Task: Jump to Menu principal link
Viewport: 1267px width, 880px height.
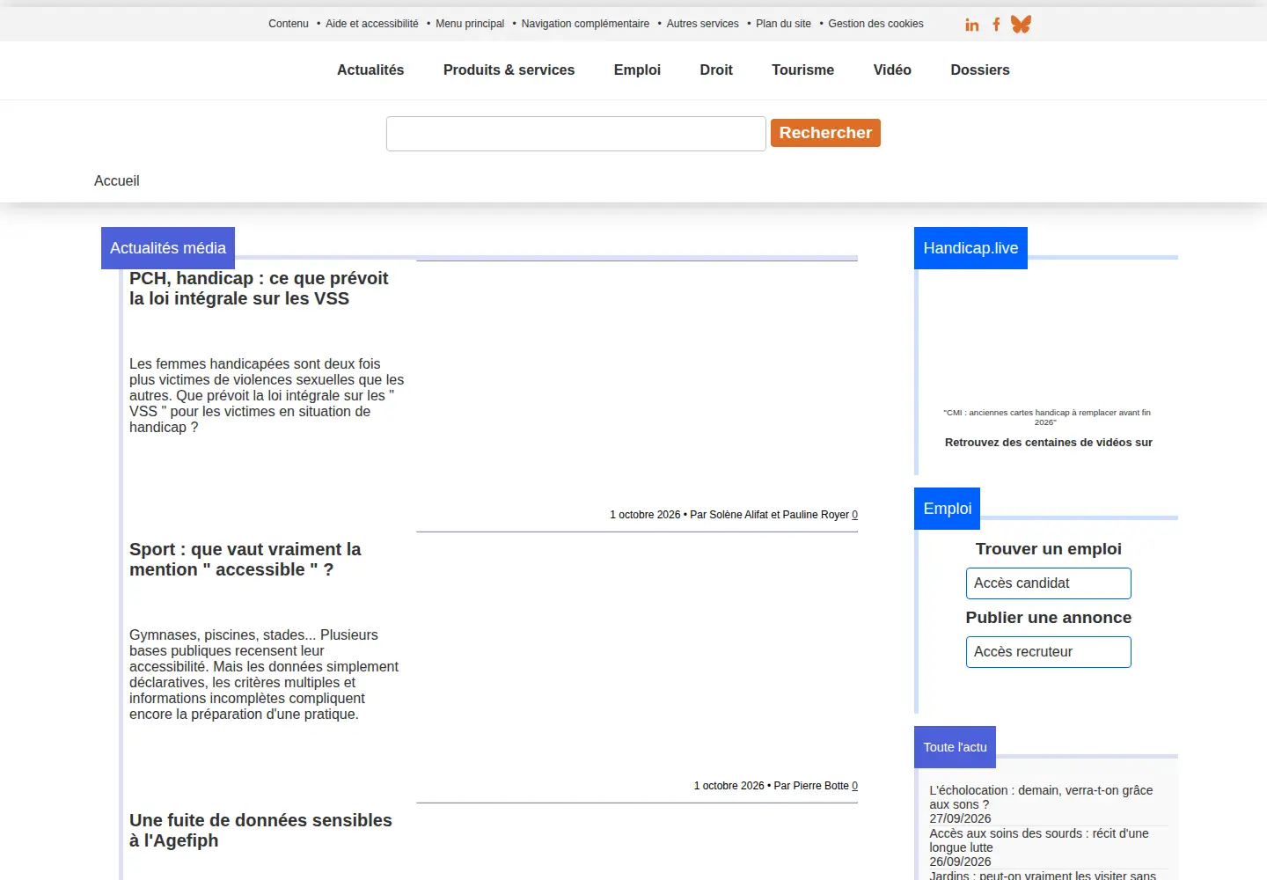Action: pos(470,24)
